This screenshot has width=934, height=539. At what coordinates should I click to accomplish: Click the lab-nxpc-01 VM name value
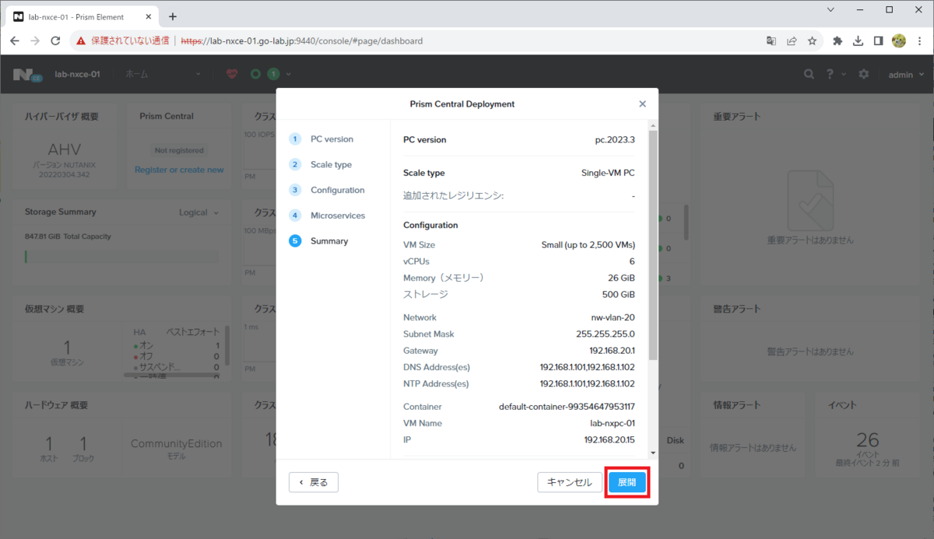tap(613, 423)
